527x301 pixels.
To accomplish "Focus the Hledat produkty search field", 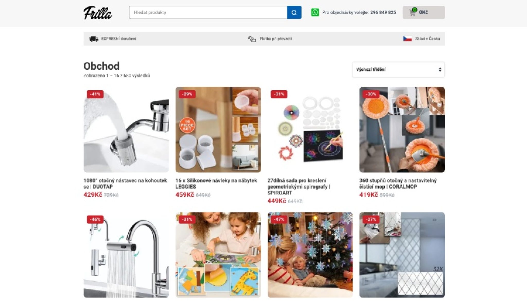I will pyautogui.click(x=208, y=12).
